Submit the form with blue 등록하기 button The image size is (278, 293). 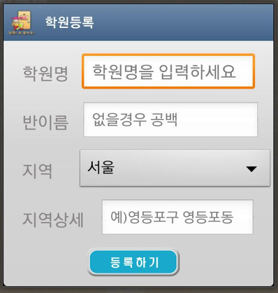[x=134, y=262]
